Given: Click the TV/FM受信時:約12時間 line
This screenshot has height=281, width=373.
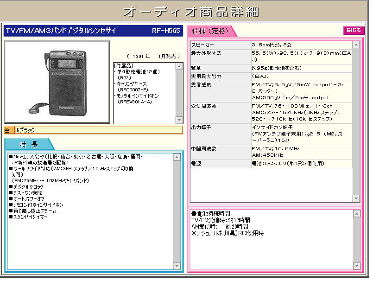Looking at the screenshot, I should tap(221, 220).
